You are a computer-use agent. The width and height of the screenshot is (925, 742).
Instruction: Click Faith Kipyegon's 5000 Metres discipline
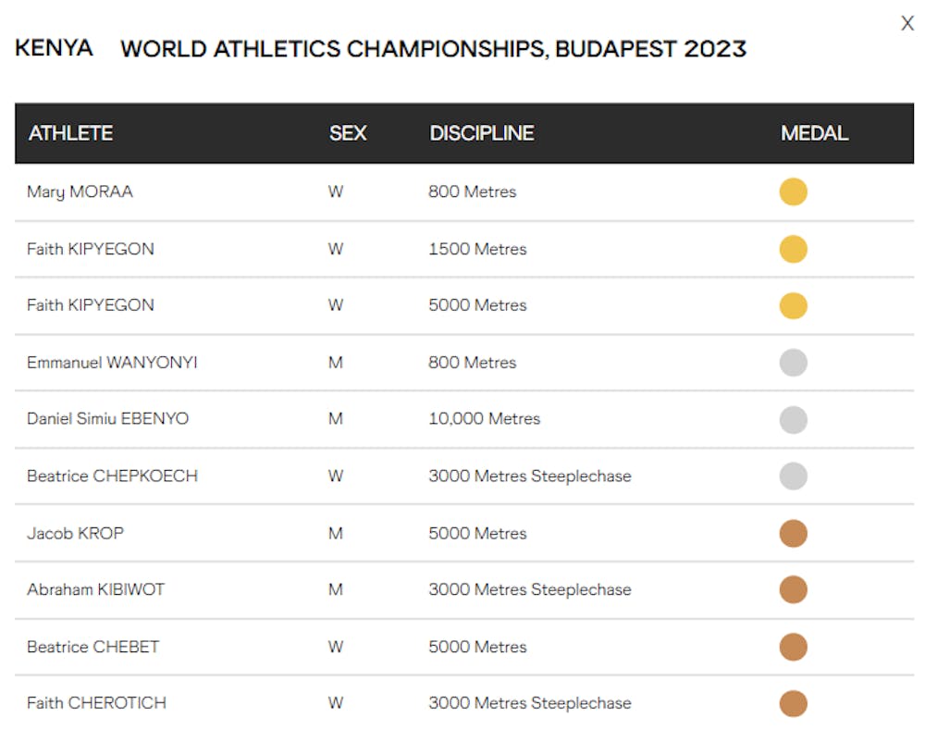[x=477, y=305]
